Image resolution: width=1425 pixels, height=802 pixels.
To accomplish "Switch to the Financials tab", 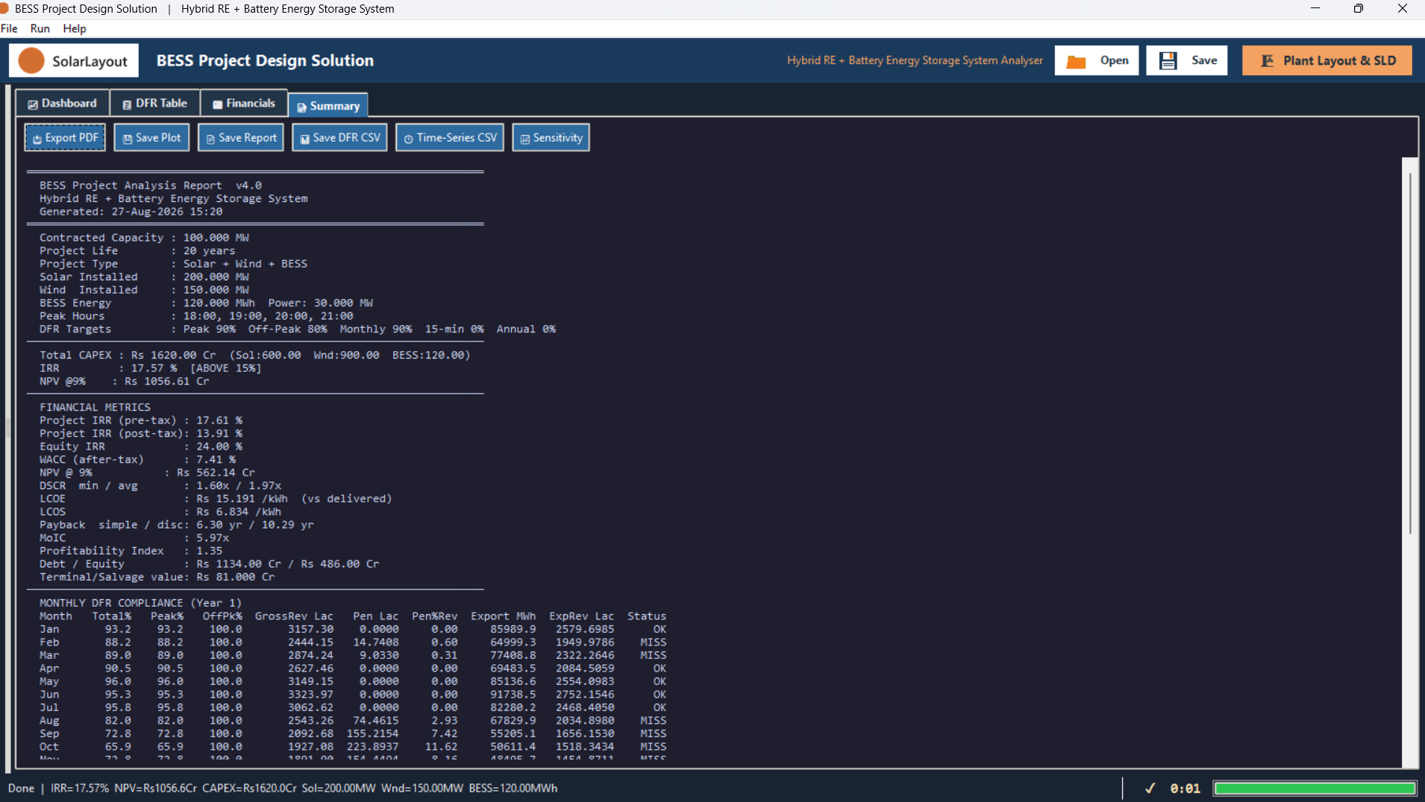I will point(244,104).
